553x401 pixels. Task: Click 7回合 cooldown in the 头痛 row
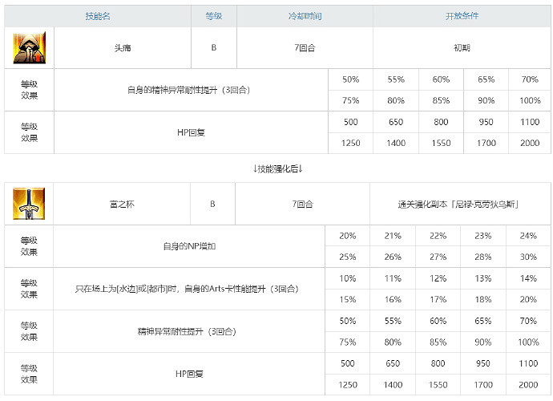point(305,47)
